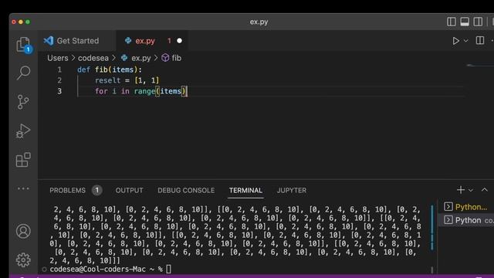494x278 pixels.
Task: Open the Explorer view in activity bar
Action: pyautogui.click(x=24, y=45)
